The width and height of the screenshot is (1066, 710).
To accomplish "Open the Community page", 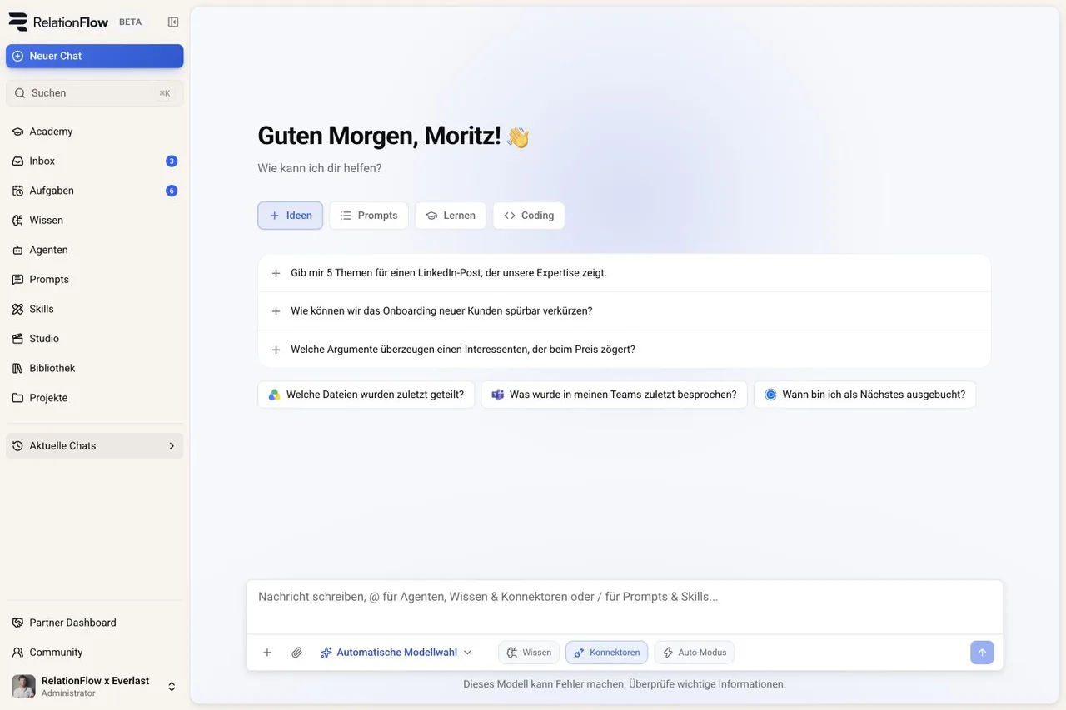I will coord(95,653).
